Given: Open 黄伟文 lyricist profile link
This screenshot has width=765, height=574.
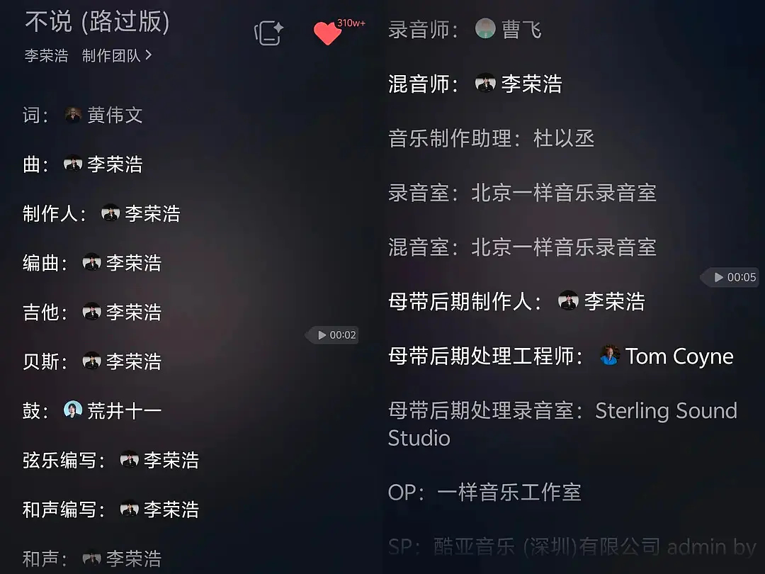Looking at the screenshot, I should 115,116.
